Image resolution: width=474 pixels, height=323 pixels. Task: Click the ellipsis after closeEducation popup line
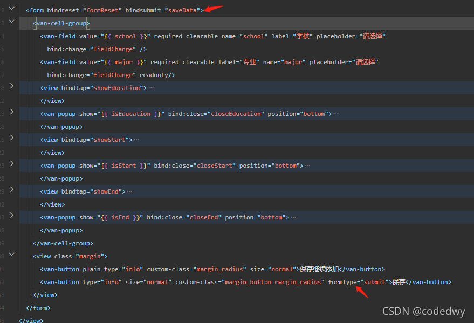(336, 114)
